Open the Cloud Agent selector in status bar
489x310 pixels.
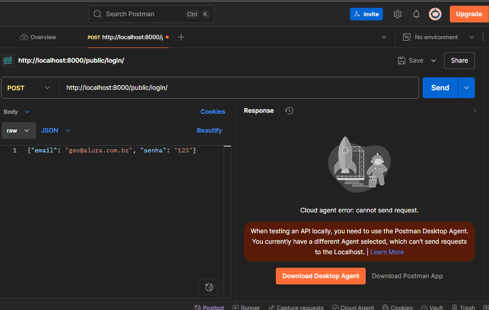pos(353,307)
